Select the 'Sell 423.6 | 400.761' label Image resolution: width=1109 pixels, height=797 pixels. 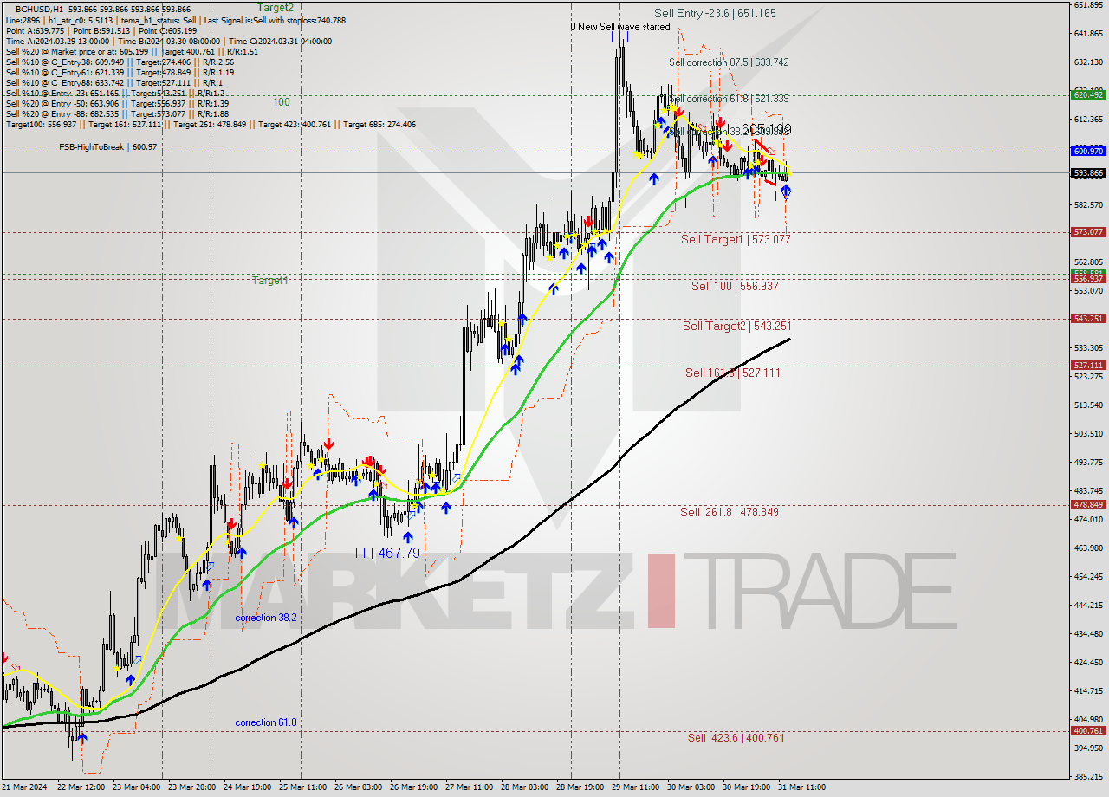[x=736, y=737]
